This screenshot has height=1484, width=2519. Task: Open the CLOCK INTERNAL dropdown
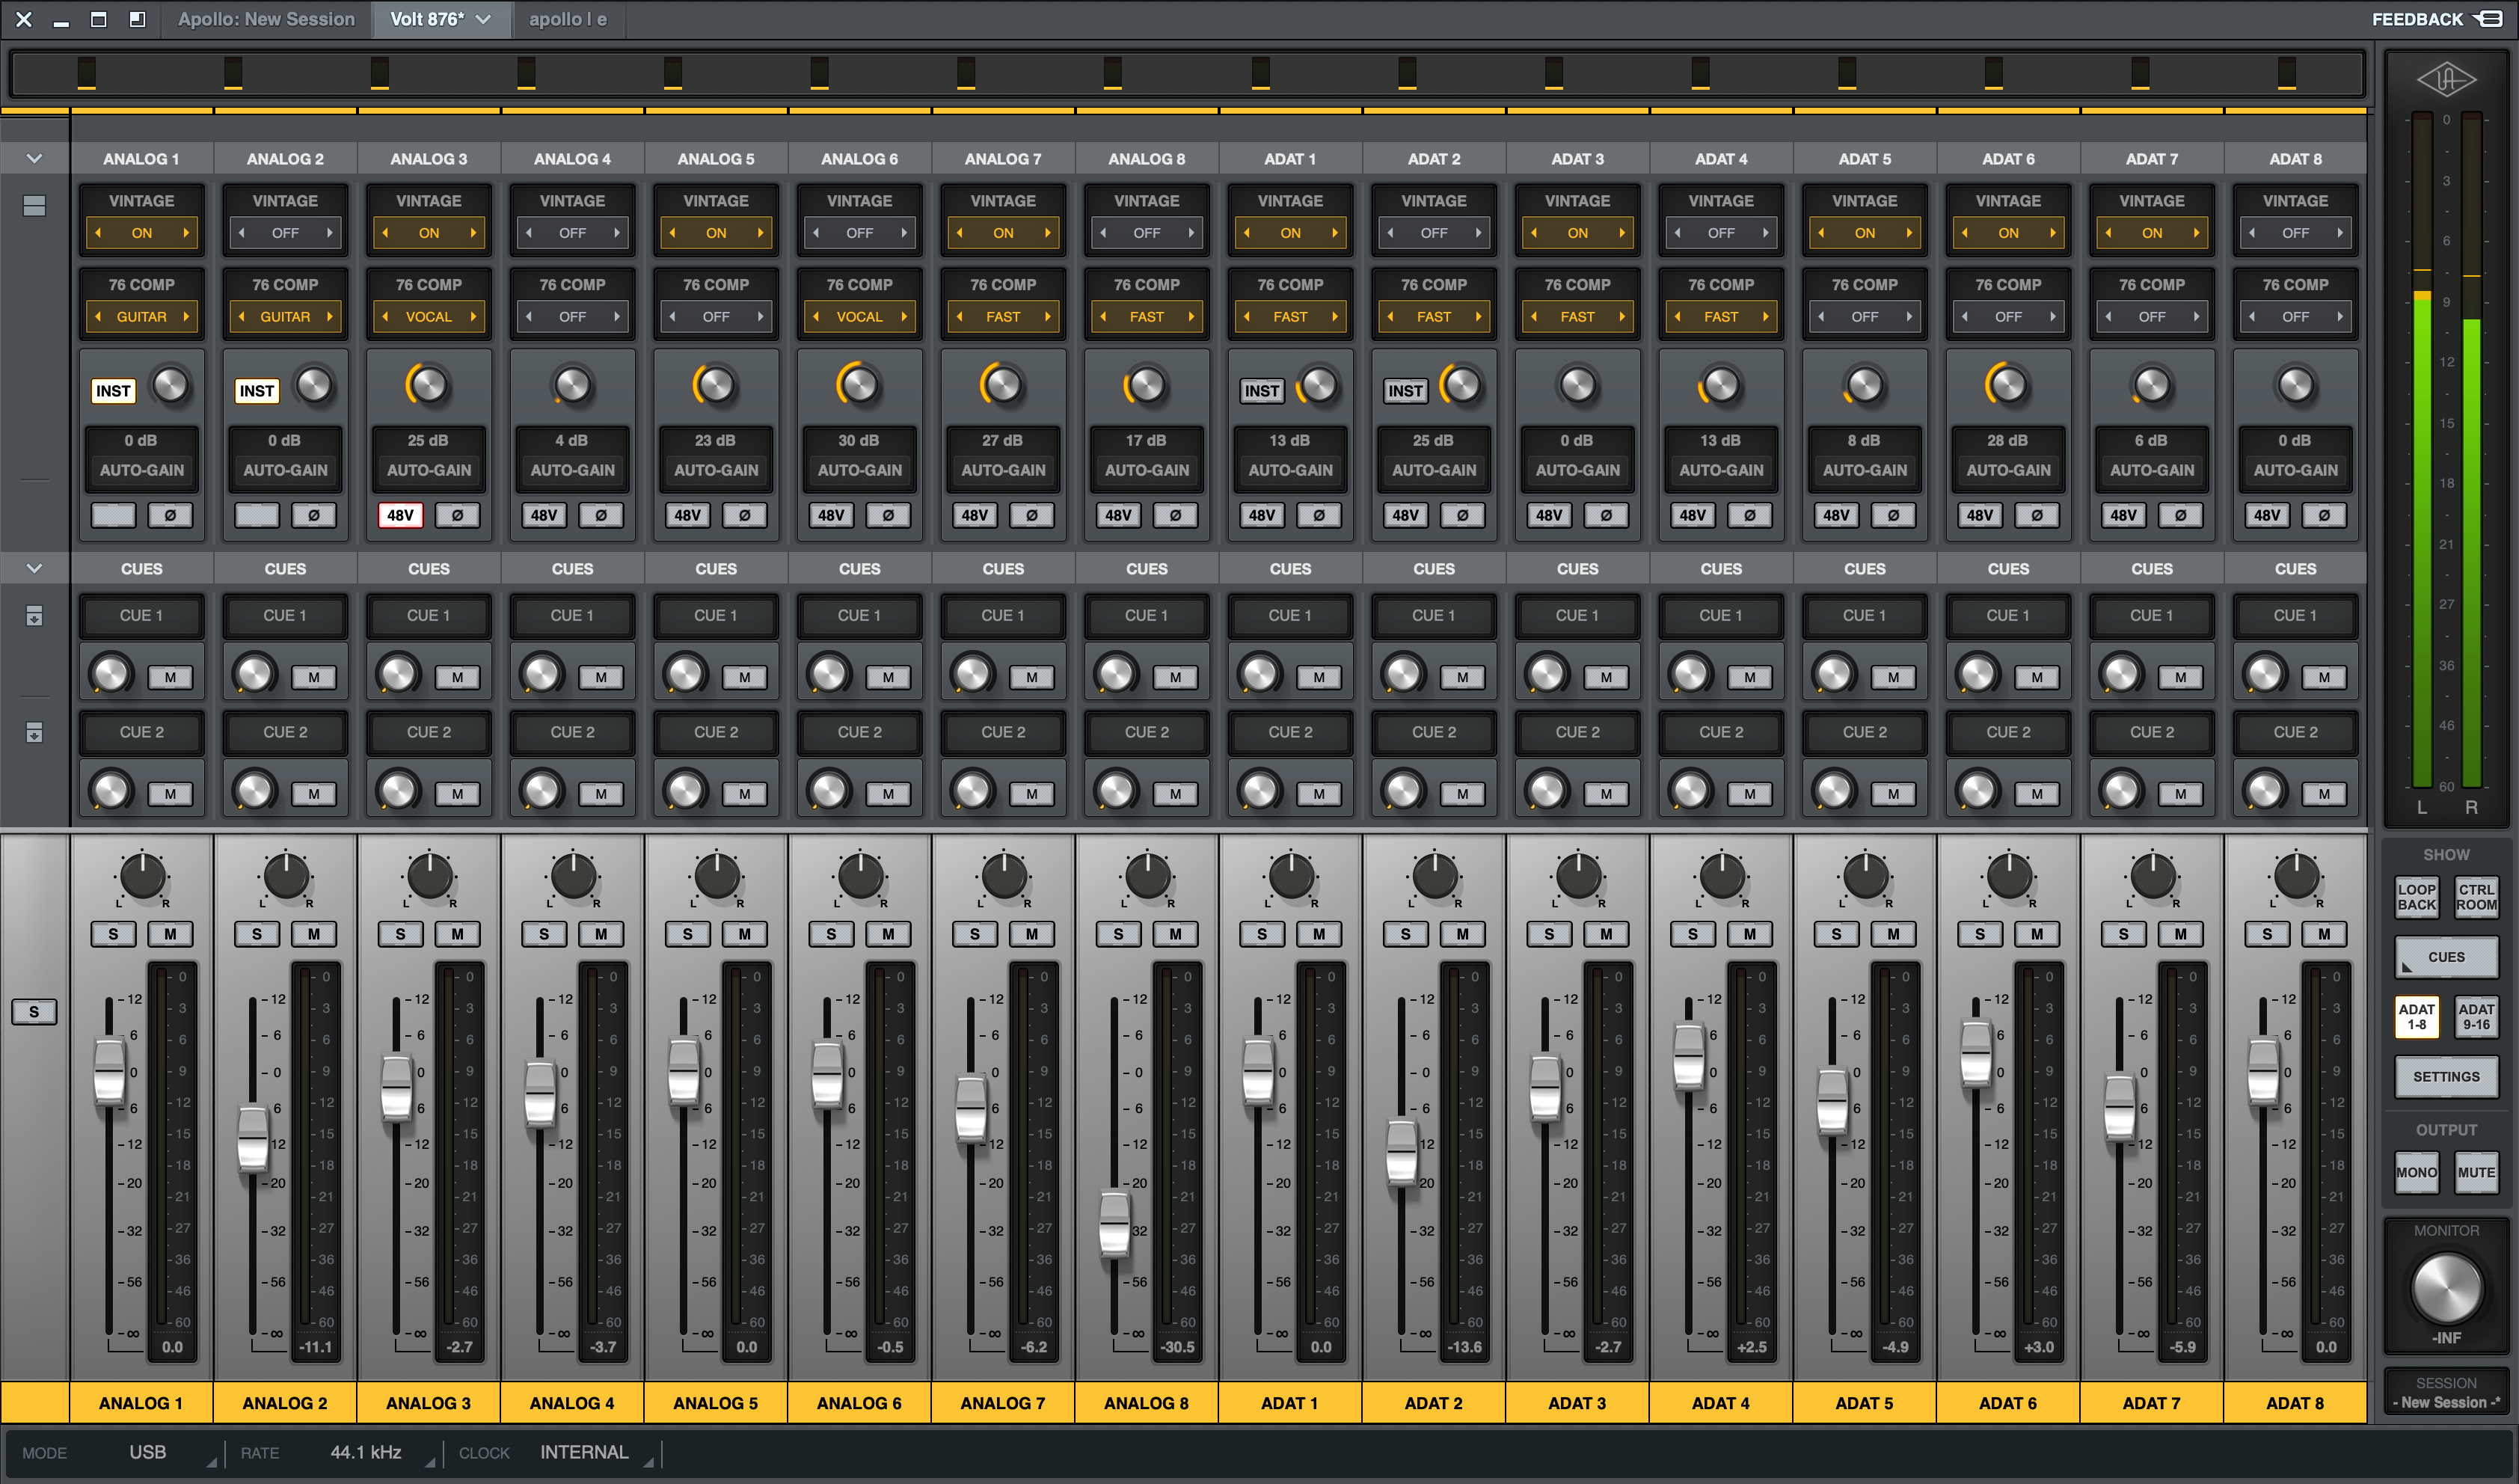tap(585, 1452)
